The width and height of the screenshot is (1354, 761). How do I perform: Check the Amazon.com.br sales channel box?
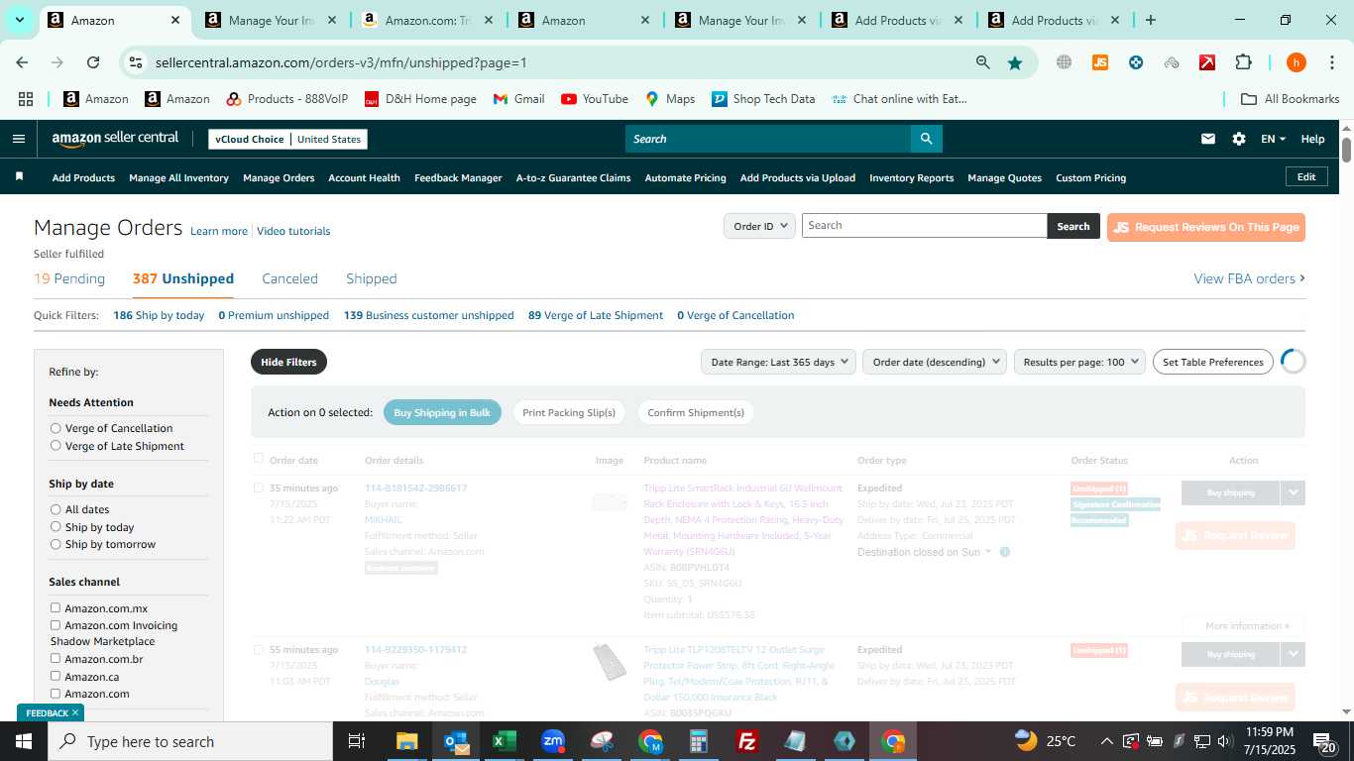tap(56, 658)
